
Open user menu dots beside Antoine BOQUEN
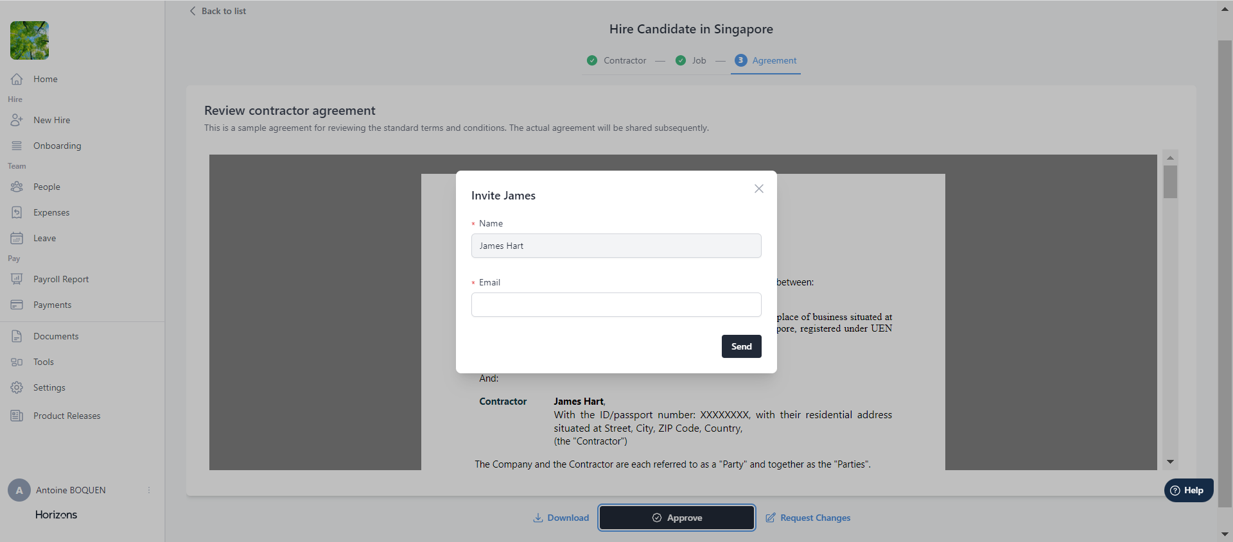pyautogui.click(x=149, y=490)
